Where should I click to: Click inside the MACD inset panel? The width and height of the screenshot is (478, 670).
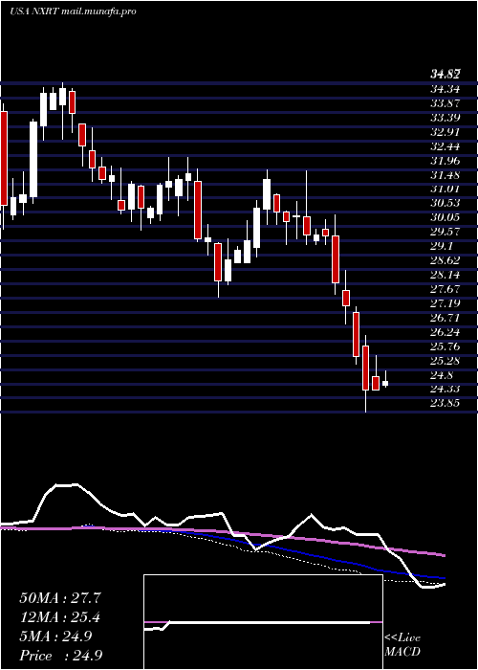click(263, 622)
